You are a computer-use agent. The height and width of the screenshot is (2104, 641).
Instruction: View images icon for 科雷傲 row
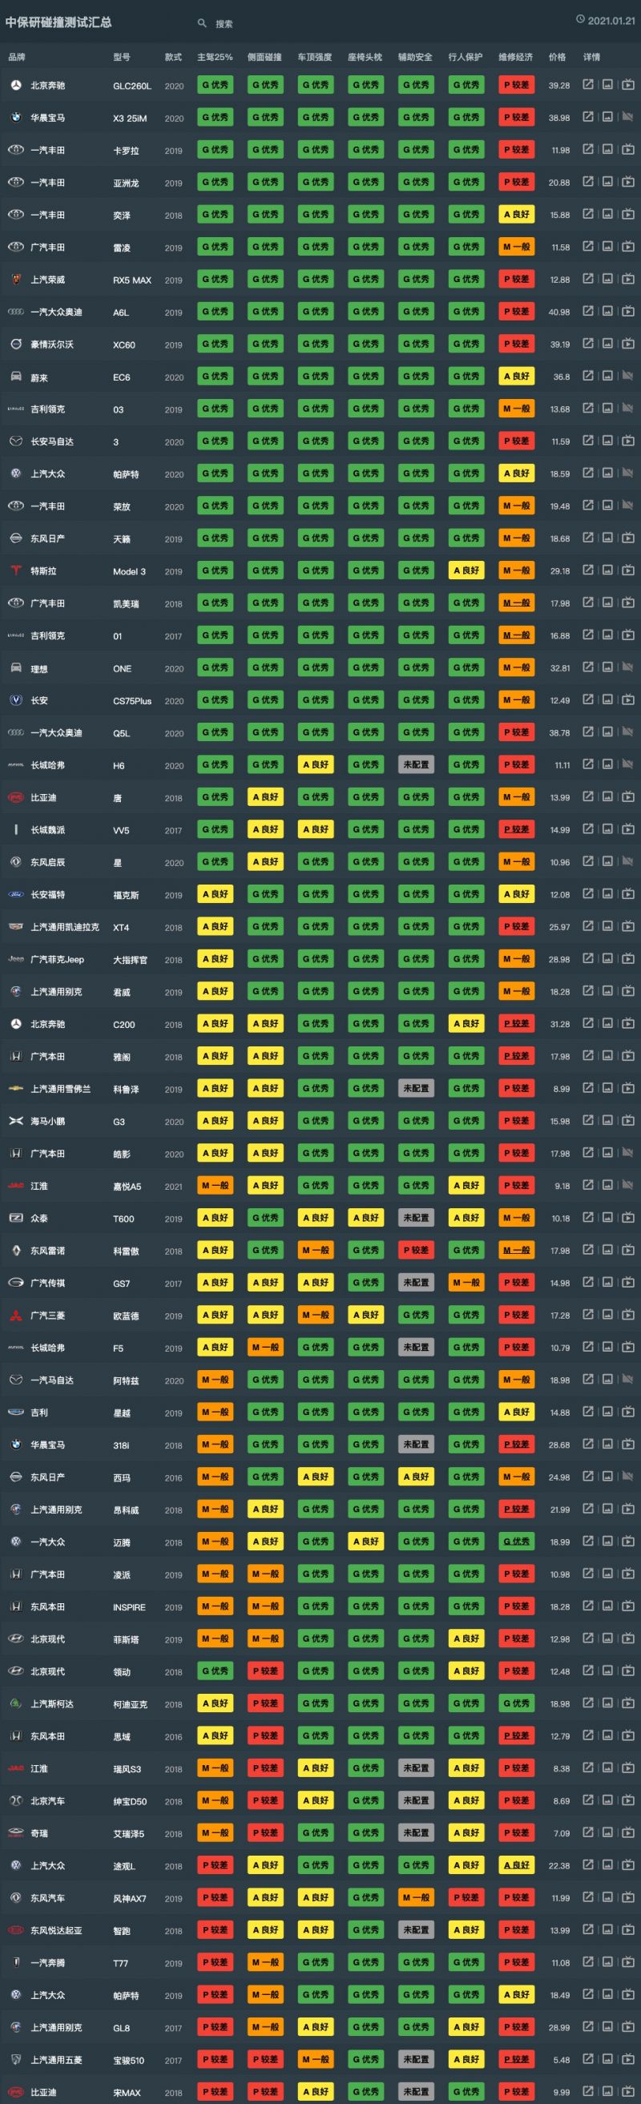point(607,1251)
